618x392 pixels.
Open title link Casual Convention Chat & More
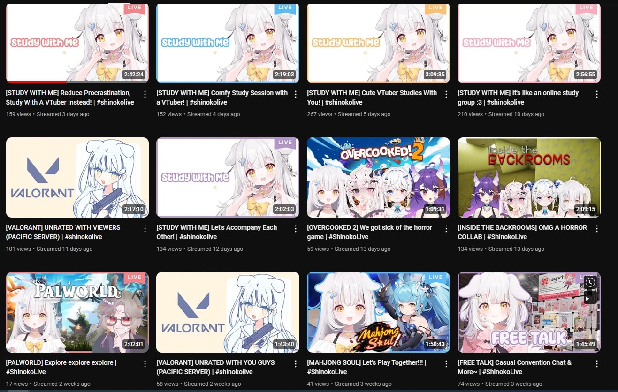(x=515, y=367)
